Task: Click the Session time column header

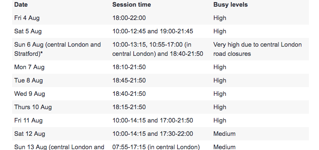Action: (132, 5)
